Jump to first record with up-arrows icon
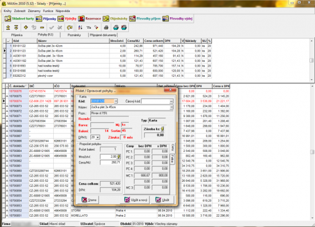This screenshot has width=315, height=227. coord(8,28)
